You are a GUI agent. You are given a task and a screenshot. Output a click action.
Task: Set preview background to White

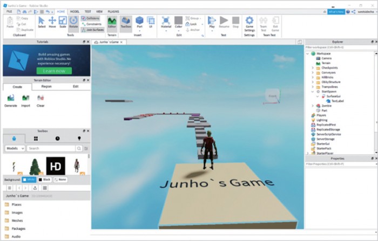pyautogui.click(x=29, y=180)
